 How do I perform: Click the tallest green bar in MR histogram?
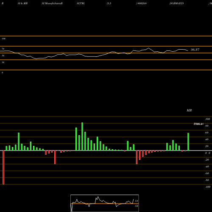coord(82,137)
